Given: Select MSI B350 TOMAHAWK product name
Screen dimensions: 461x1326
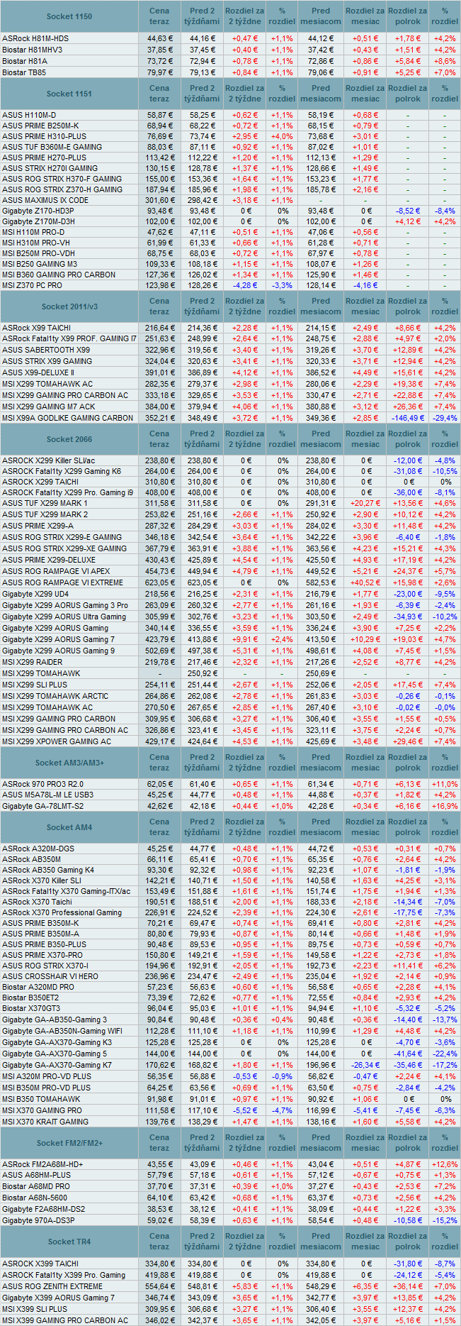Looking at the screenshot, I should pyautogui.click(x=41, y=1099).
